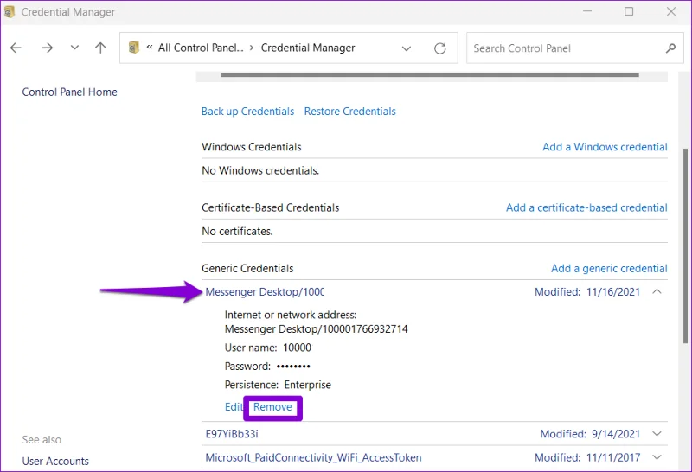Viewport: 692px width, 472px height.
Task: Refresh the Credential Manager page
Action: click(440, 48)
